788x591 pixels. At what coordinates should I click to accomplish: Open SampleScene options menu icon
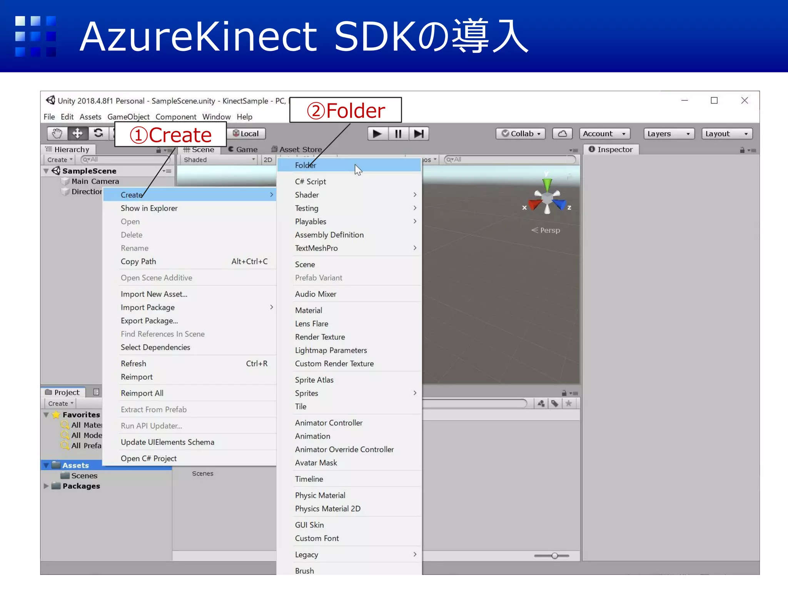(x=167, y=171)
